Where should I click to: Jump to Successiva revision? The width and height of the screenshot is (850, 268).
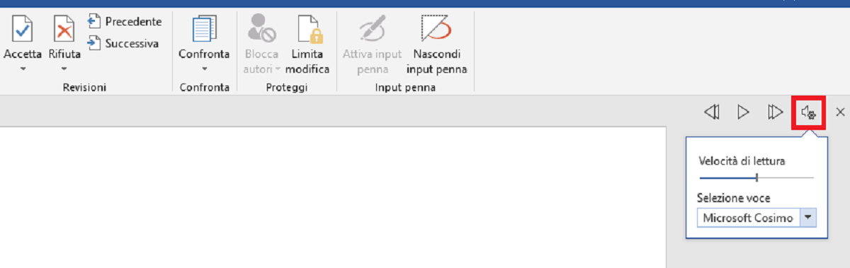tap(123, 43)
